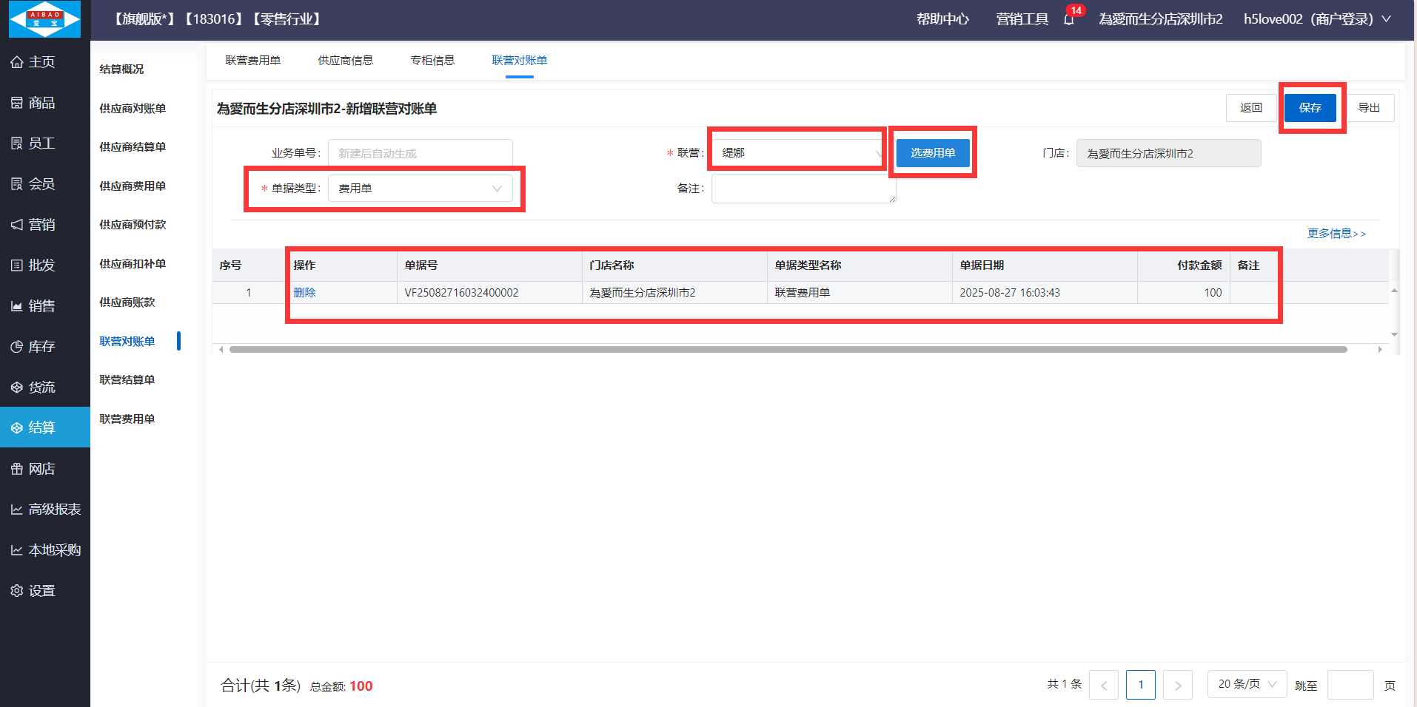
Task: Click the horizontal table scrollbar
Action: pos(788,349)
